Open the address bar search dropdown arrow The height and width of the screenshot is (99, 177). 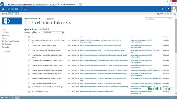(x=52, y=4)
